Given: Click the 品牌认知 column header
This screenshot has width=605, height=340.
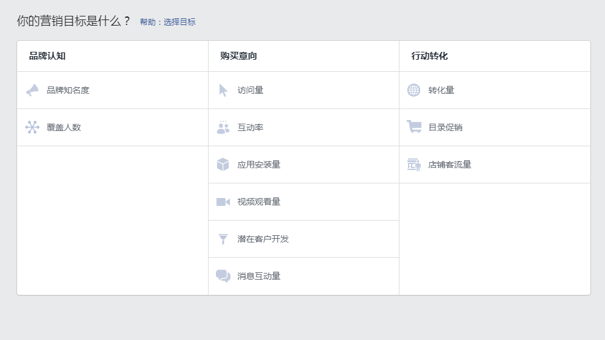Looking at the screenshot, I should point(48,56).
